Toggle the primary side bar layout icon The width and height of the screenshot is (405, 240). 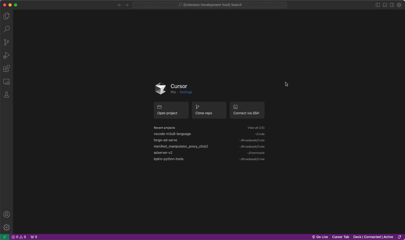tap(378, 5)
